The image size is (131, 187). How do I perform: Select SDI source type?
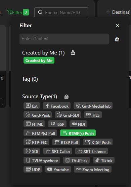pyautogui.click(x=32, y=151)
